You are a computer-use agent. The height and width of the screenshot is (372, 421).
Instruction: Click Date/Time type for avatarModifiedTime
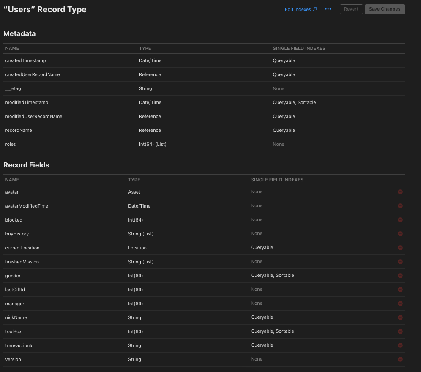(x=139, y=206)
